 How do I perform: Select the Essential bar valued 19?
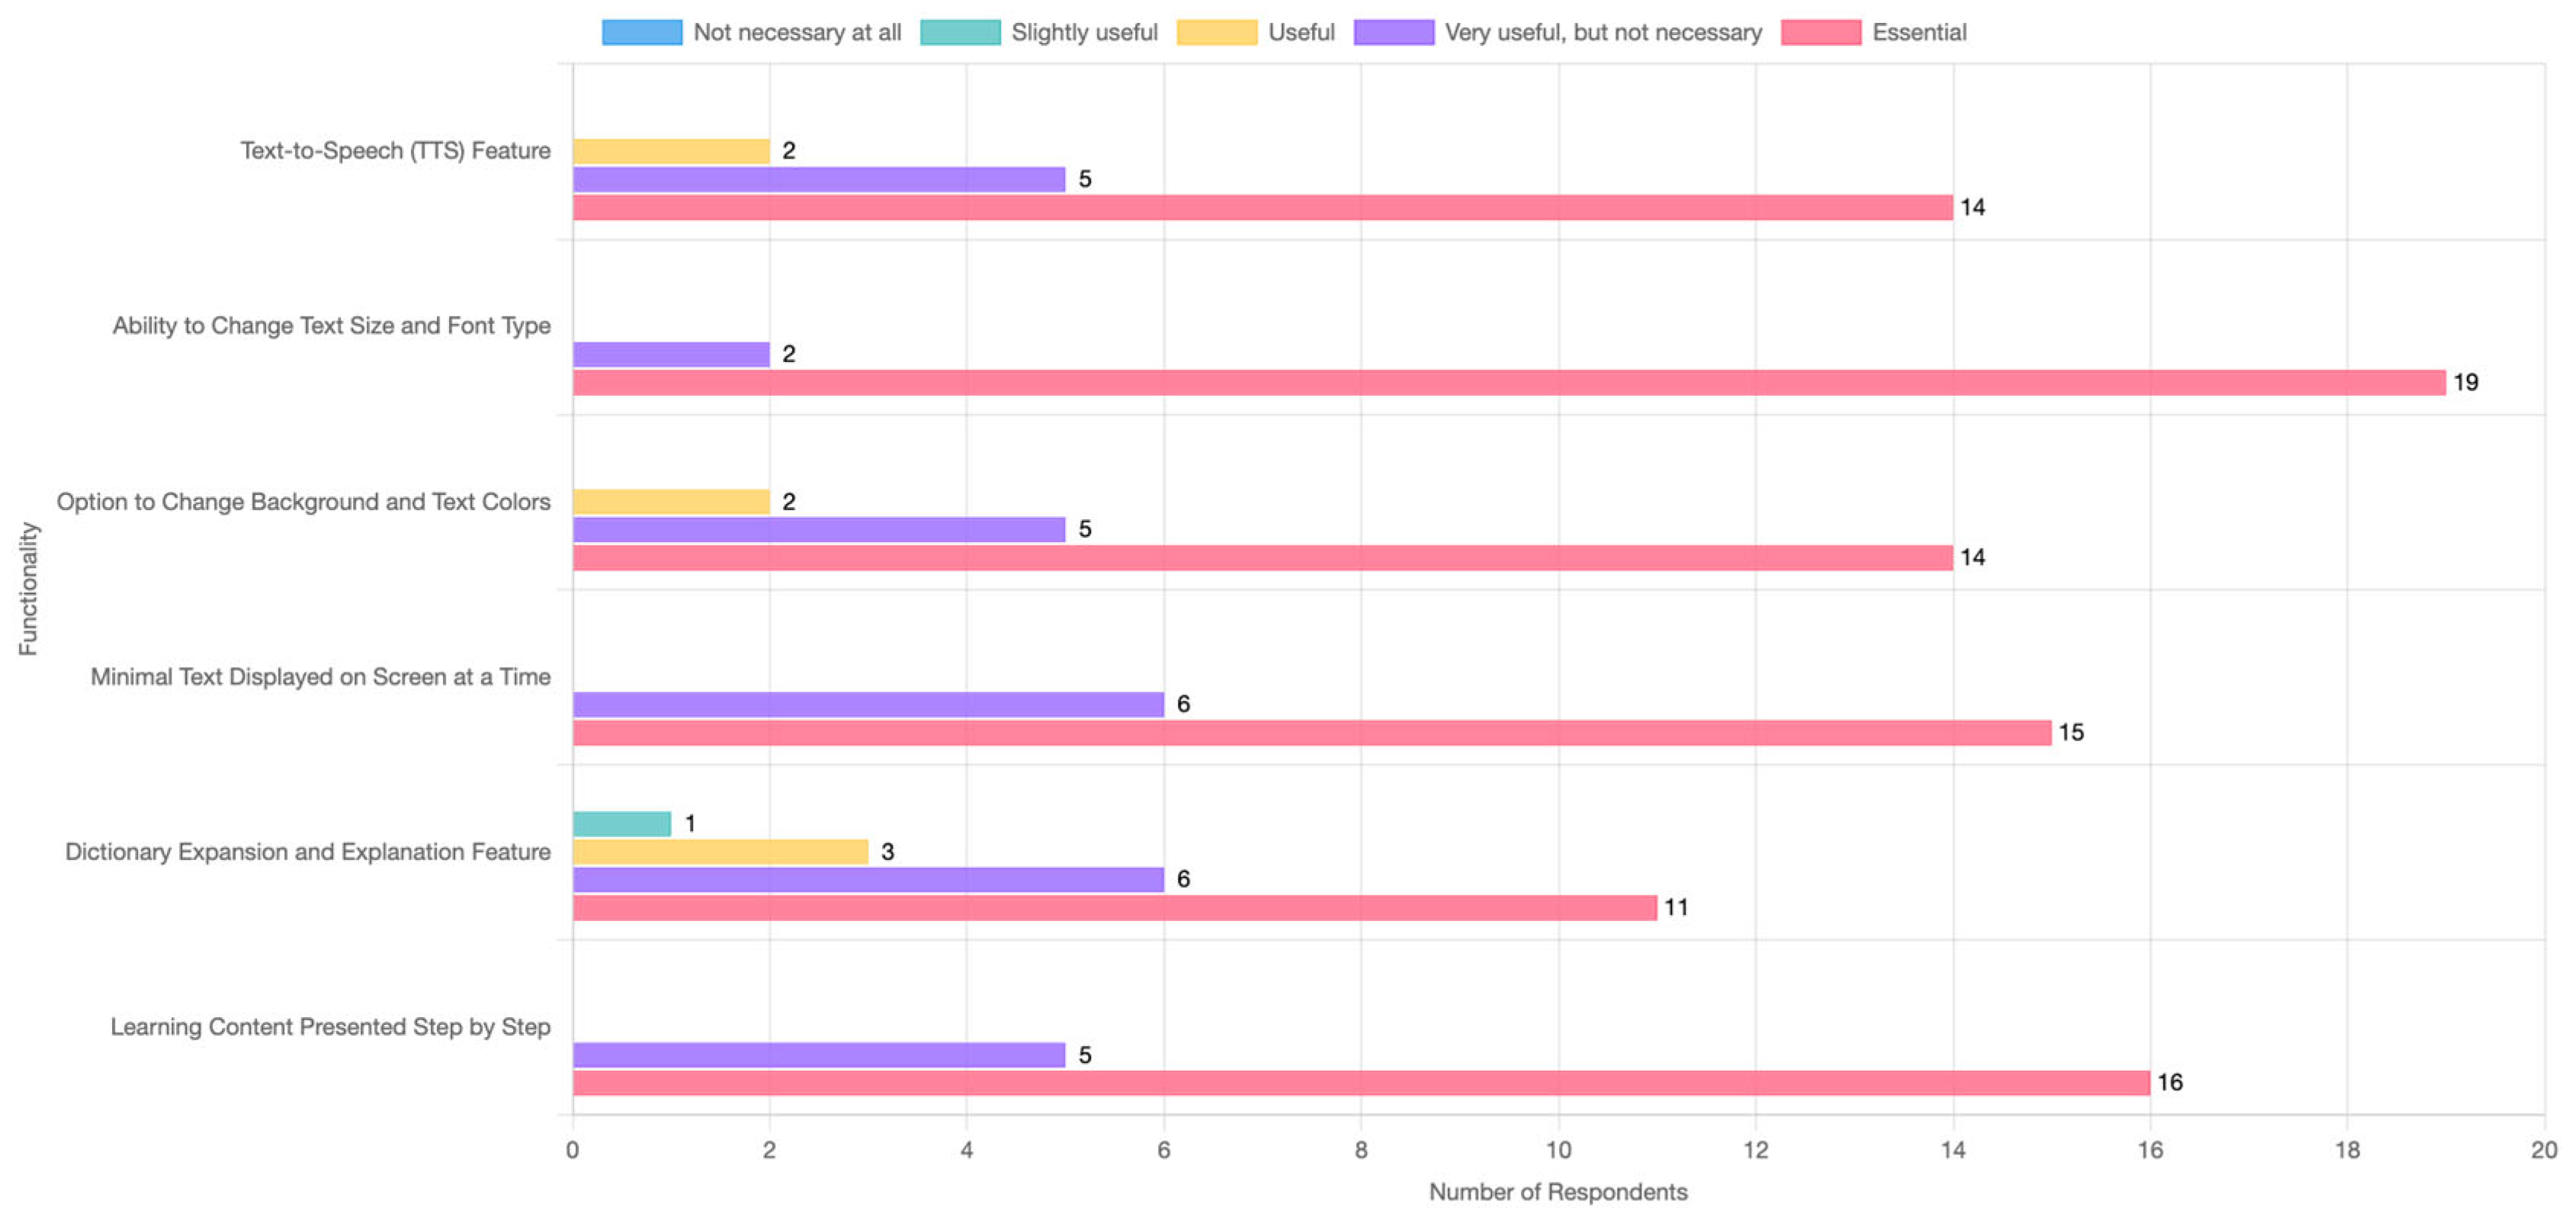pyautogui.click(x=1508, y=382)
